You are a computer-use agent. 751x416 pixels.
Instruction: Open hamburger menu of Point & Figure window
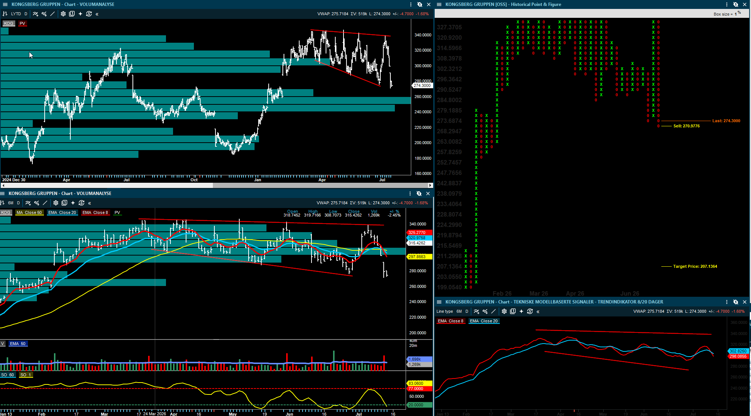(439, 4)
